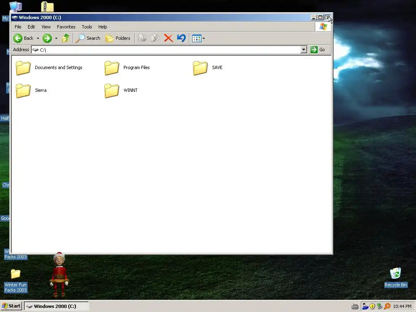Open the Help menu

tap(102, 27)
